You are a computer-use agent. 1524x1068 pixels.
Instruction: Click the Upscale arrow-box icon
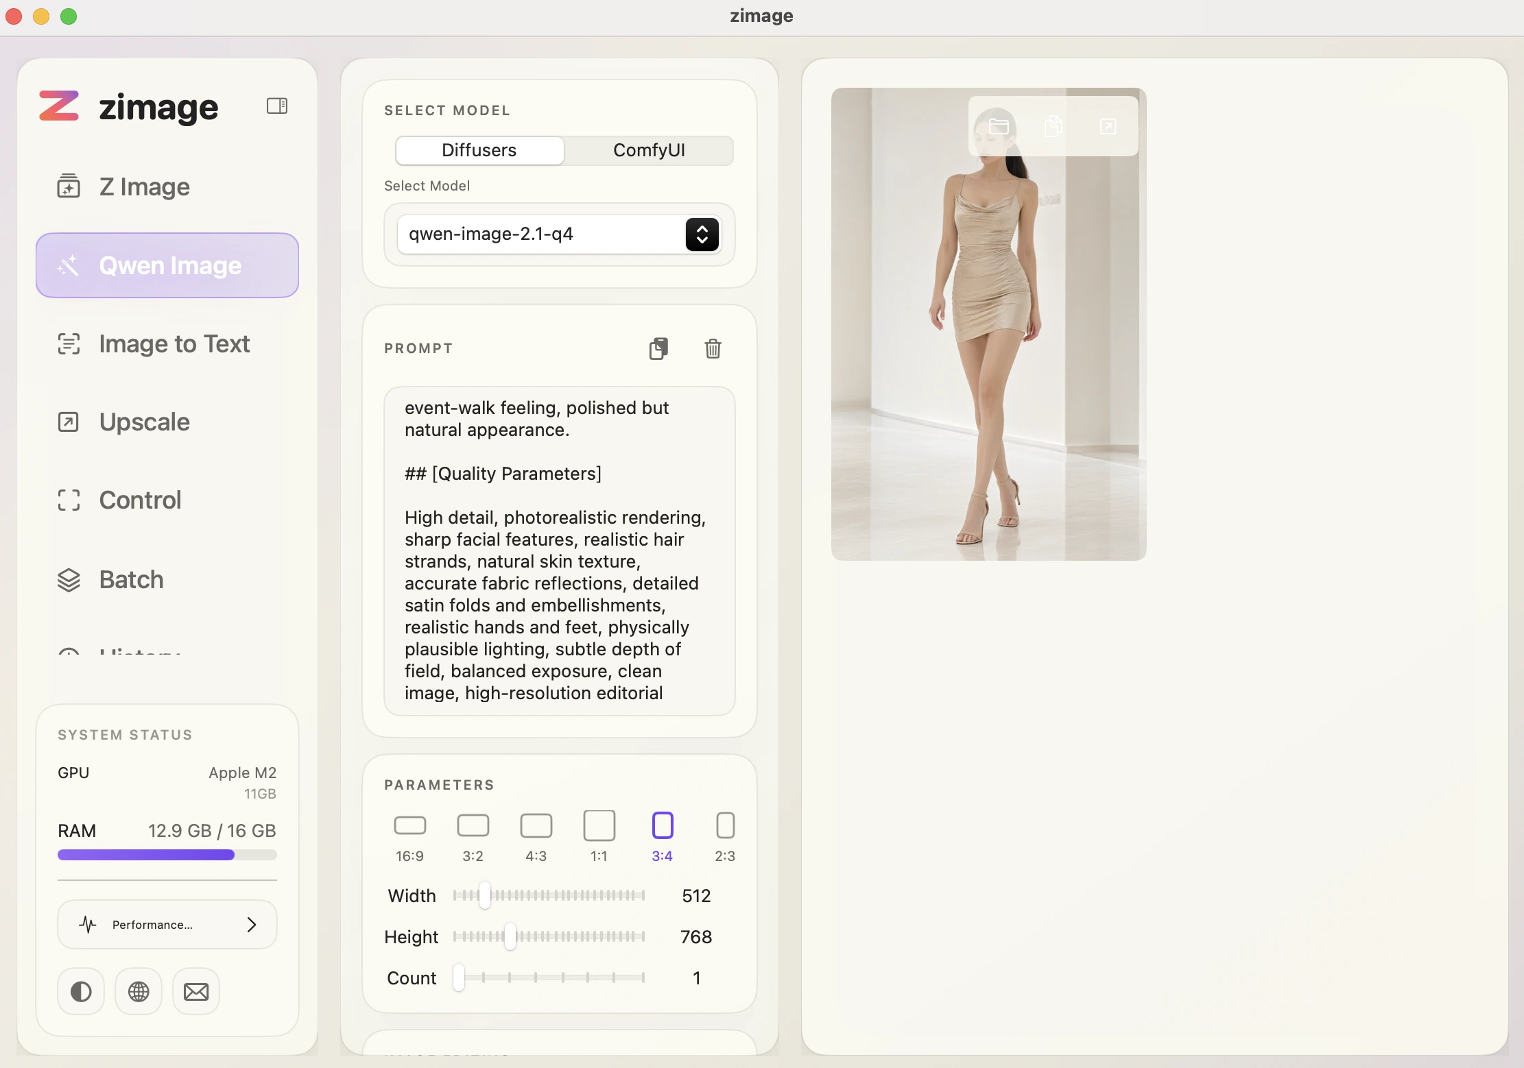tap(69, 422)
